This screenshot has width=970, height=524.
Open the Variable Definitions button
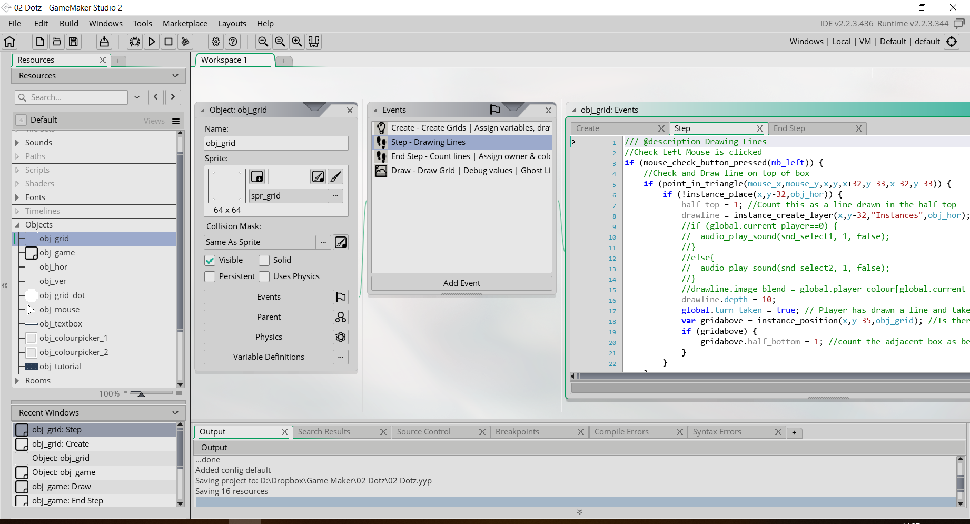(269, 357)
